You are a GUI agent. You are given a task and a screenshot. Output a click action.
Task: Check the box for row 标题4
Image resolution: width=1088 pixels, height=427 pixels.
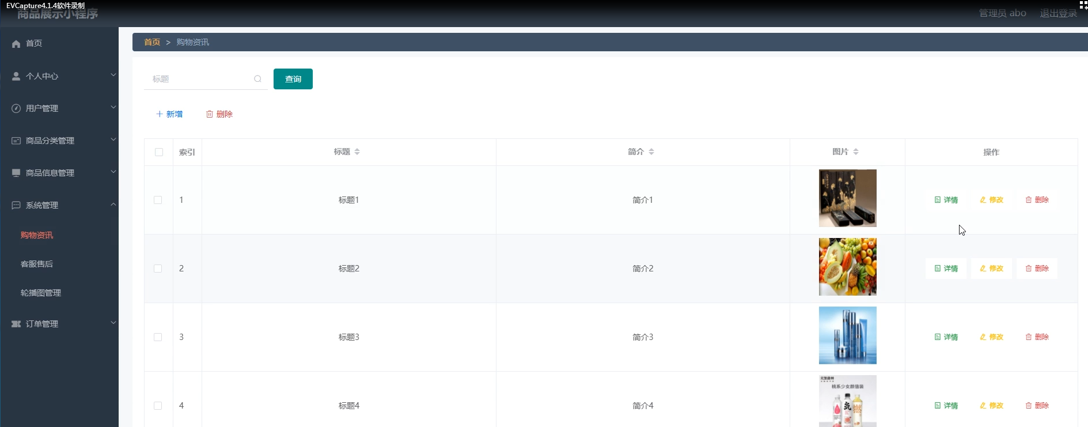coord(158,406)
